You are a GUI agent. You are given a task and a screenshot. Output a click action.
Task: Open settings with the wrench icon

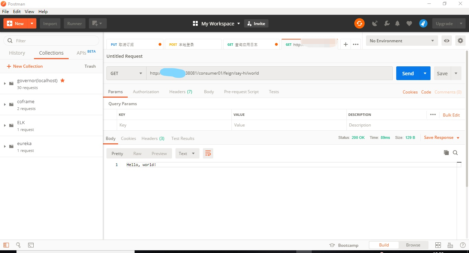point(387,23)
